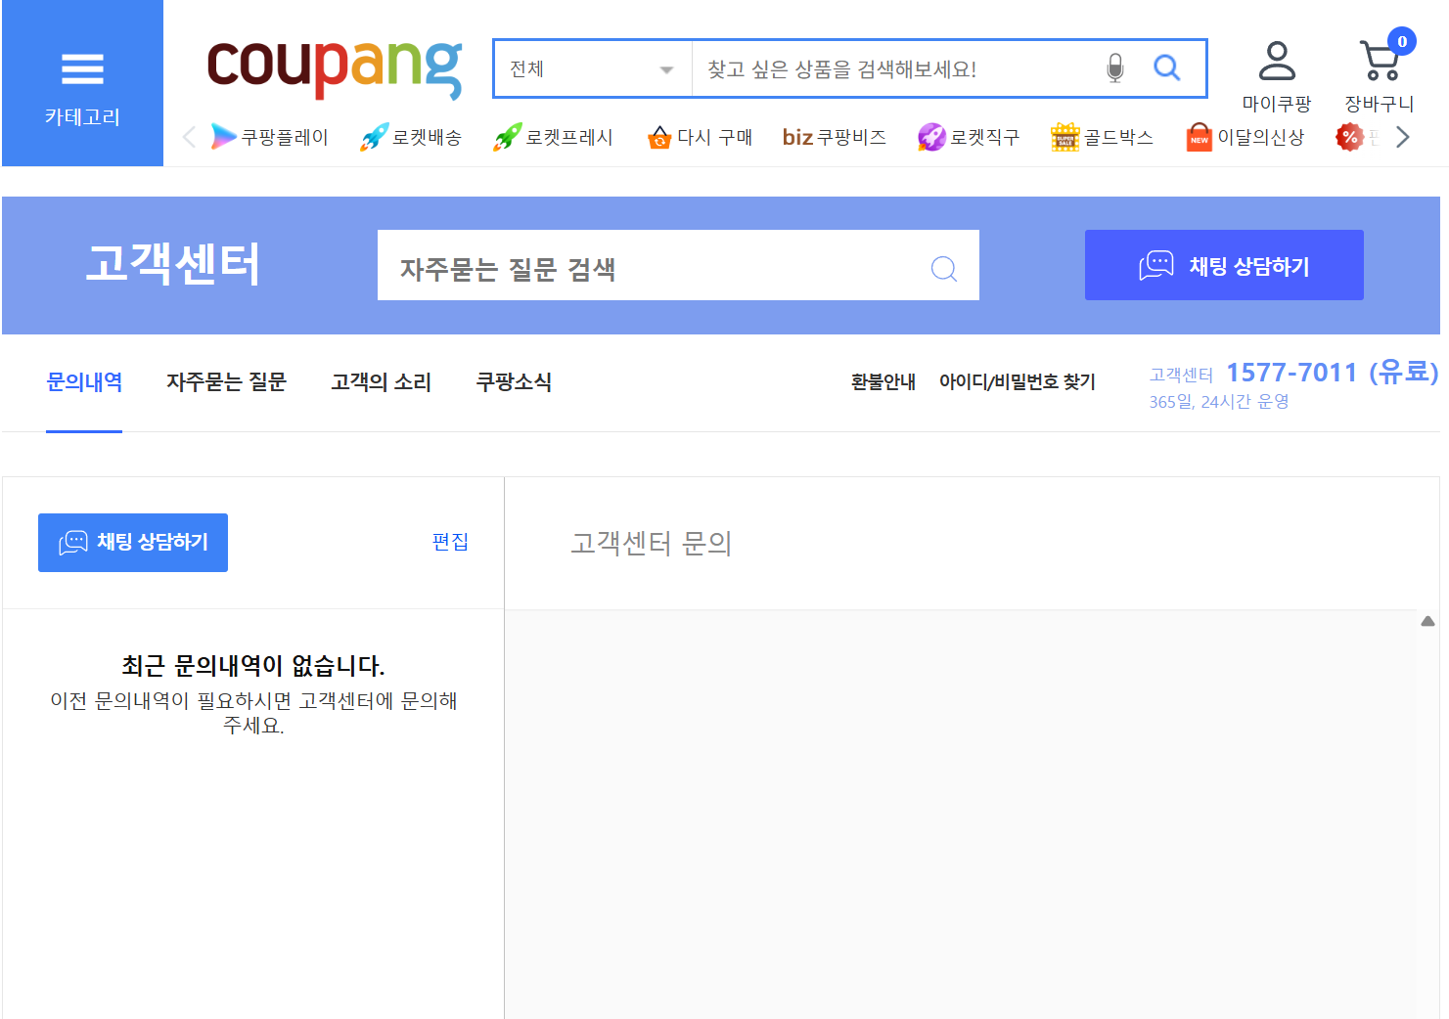Open 로켓프레시 shortcut
Screen dimensions: 1449x1019
554,137
